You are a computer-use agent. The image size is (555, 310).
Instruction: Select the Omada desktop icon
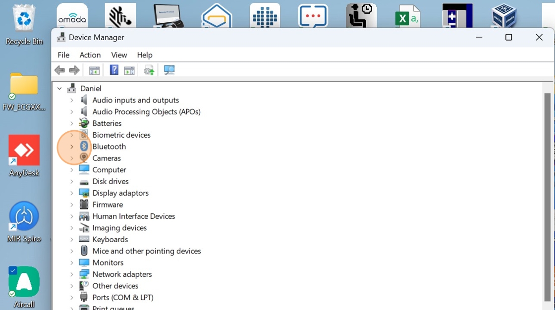(72, 15)
